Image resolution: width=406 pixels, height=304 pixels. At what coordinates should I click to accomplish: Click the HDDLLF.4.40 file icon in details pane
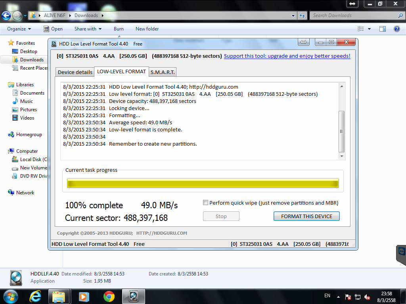click(x=16, y=278)
